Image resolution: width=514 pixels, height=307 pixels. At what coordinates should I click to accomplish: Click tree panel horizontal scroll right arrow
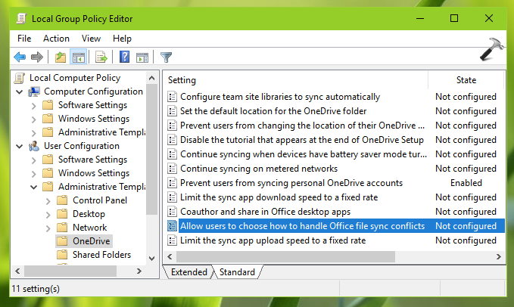tap(139, 271)
